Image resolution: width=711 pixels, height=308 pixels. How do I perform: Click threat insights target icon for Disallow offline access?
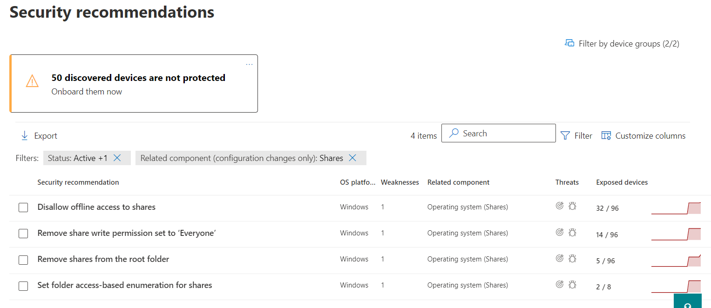click(x=560, y=206)
